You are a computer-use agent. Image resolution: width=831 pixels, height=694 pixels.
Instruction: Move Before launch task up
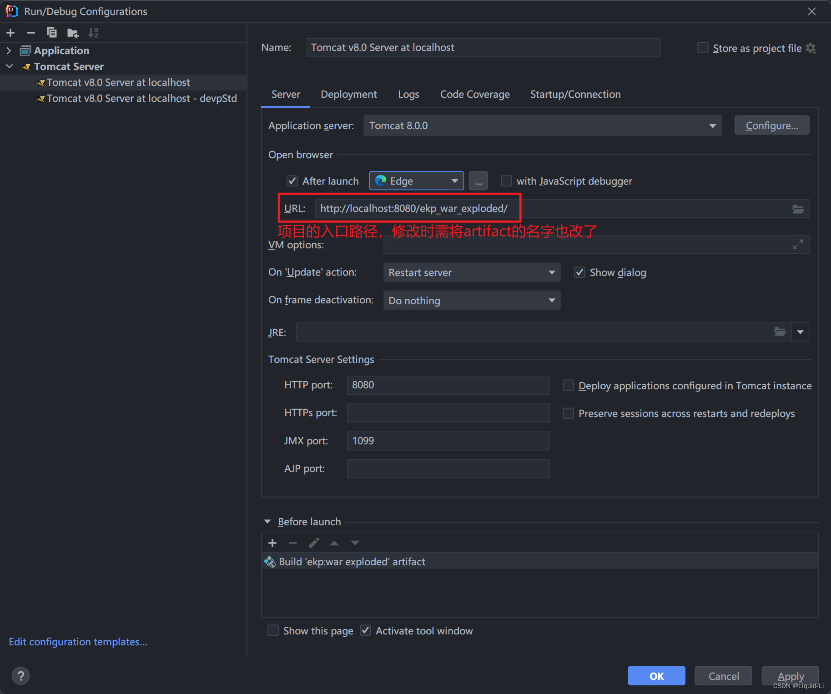point(334,543)
